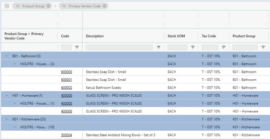This screenshot has height=139, width=270.
Task: Open the Stock UOM column filter icon
Action: pyautogui.click(x=193, y=47)
